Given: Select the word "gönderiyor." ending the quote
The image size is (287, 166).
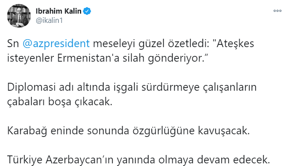Looking at the screenshot, I should [177, 59].
